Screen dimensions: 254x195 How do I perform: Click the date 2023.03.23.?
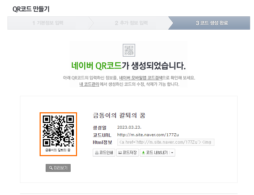point(129,127)
